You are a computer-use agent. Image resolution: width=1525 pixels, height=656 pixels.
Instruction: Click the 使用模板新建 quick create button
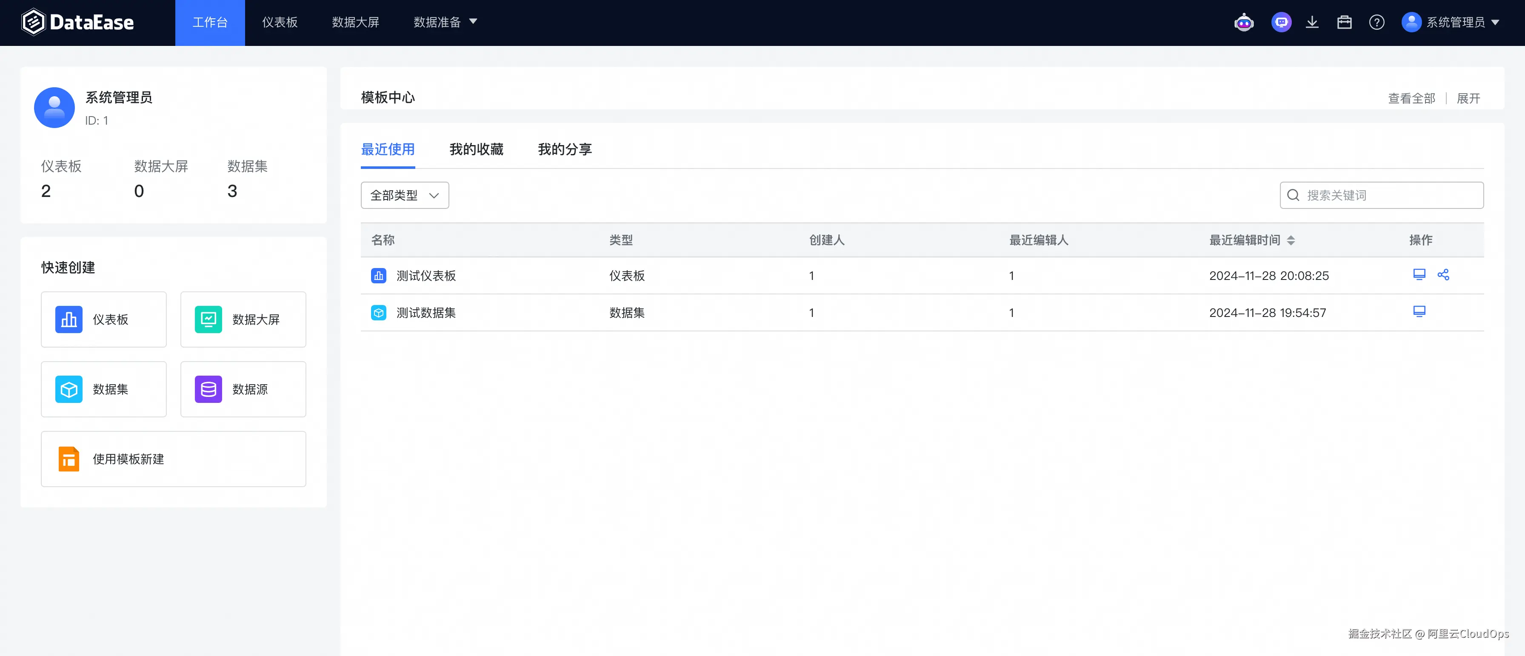(173, 459)
